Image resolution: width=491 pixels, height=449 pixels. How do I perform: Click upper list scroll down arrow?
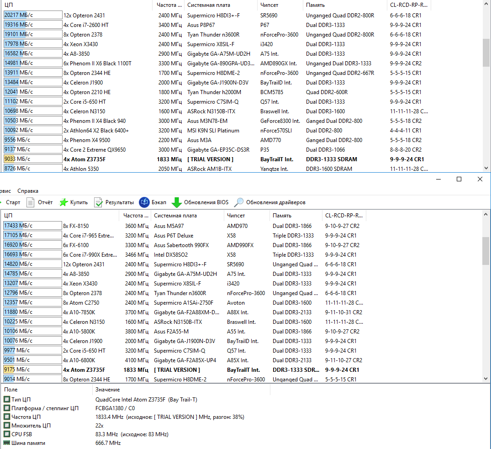pos(486,168)
